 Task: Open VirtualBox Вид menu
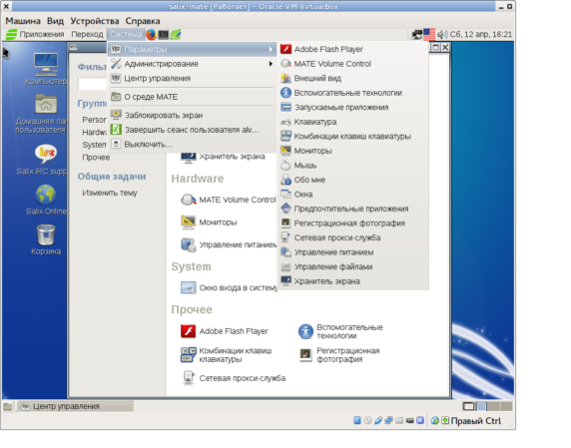click(55, 21)
